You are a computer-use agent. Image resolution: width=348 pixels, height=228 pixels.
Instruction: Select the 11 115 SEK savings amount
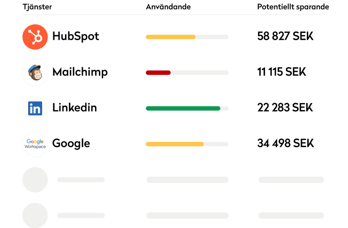tap(282, 72)
